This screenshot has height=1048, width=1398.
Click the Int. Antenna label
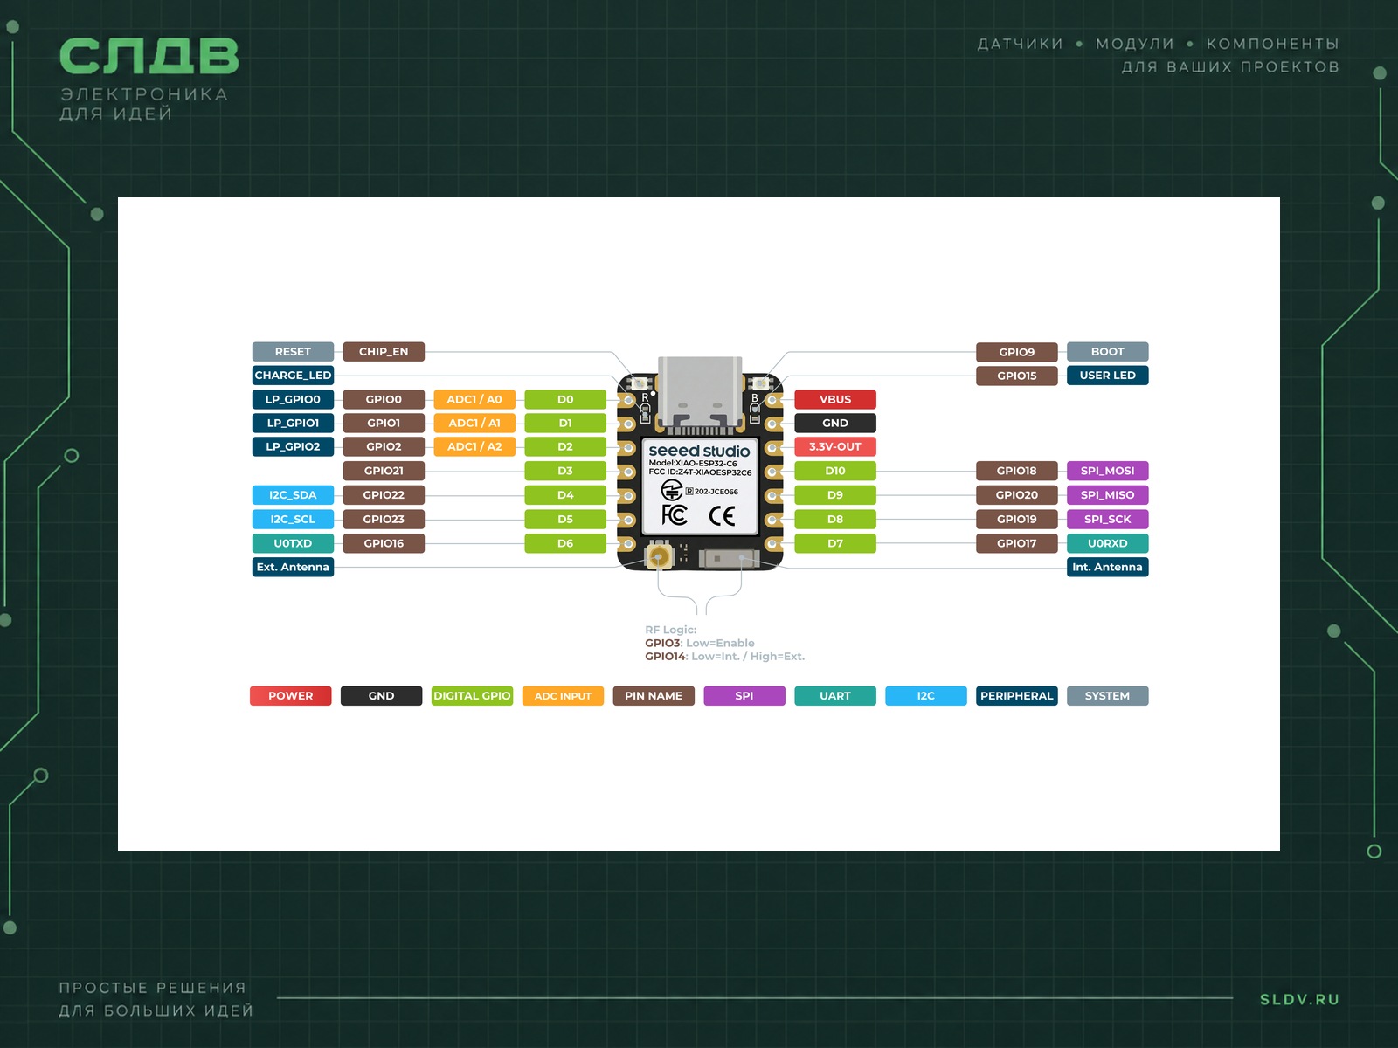[x=1108, y=567]
